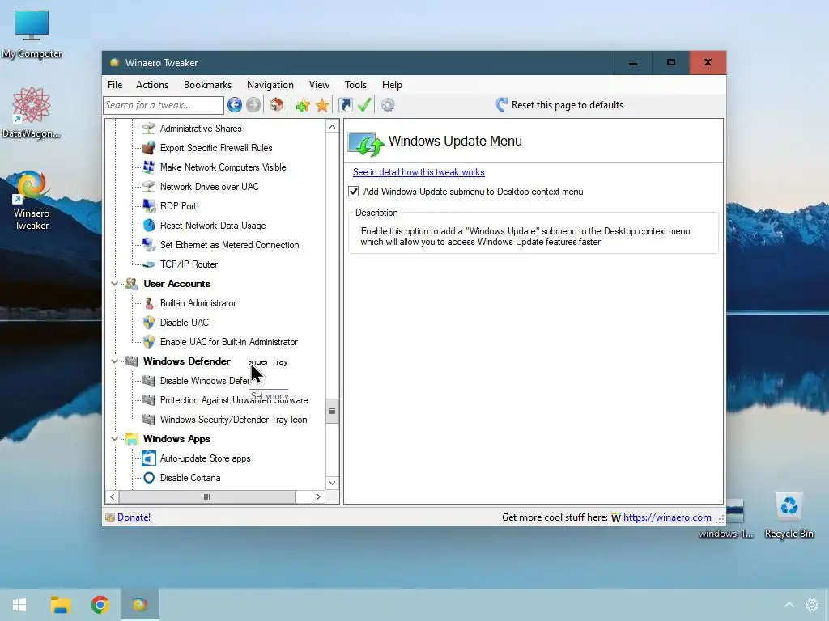This screenshot has height=621, width=829.
Task: Collapse the Windows Defender tree node
Action: (114, 361)
